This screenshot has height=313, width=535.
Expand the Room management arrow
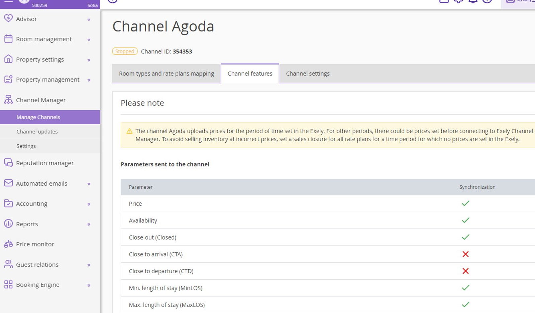click(89, 40)
